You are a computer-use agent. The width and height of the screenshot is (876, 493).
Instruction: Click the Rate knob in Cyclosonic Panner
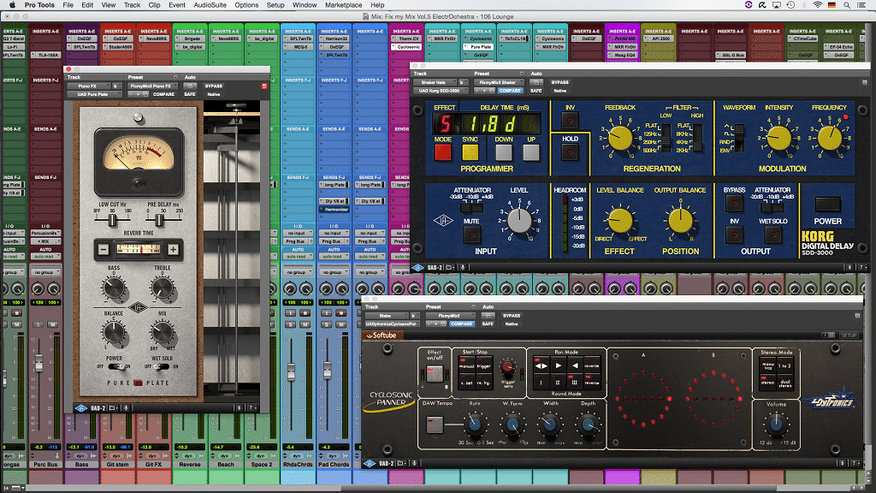475,425
